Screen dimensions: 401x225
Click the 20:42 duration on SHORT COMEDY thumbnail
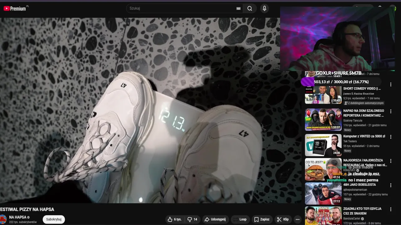click(336, 101)
